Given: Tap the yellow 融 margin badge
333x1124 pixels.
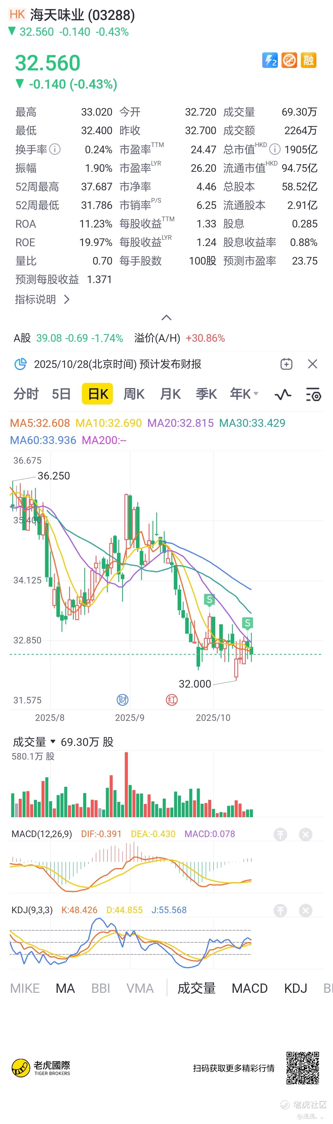Looking at the screenshot, I should (x=308, y=60).
